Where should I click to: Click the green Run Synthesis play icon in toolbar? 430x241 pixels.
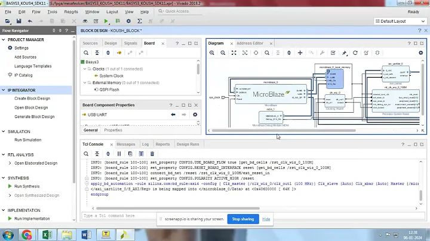pos(106,21)
